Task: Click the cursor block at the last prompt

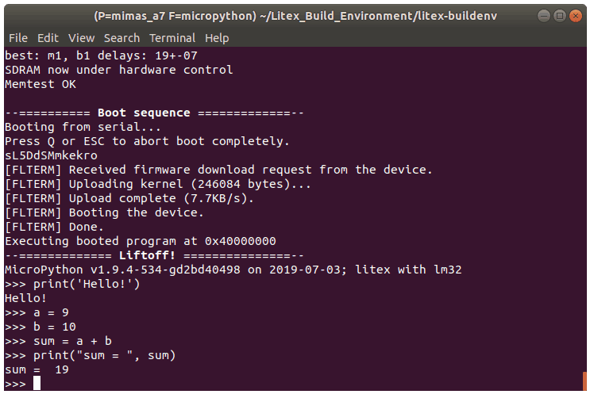Action: click(x=37, y=384)
